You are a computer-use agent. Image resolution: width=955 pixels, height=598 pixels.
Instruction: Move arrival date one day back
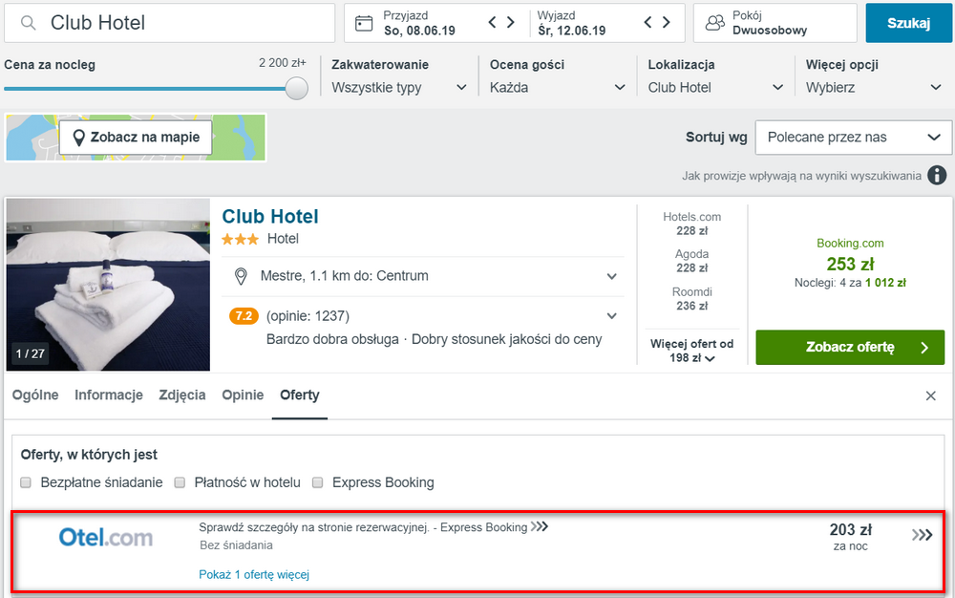tap(492, 23)
